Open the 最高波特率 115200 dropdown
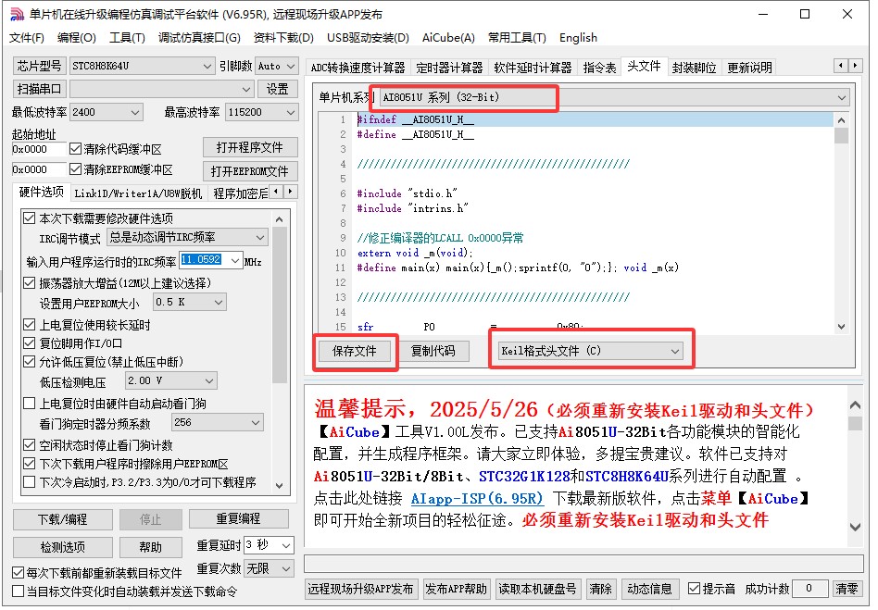878x610 pixels. [261, 113]
